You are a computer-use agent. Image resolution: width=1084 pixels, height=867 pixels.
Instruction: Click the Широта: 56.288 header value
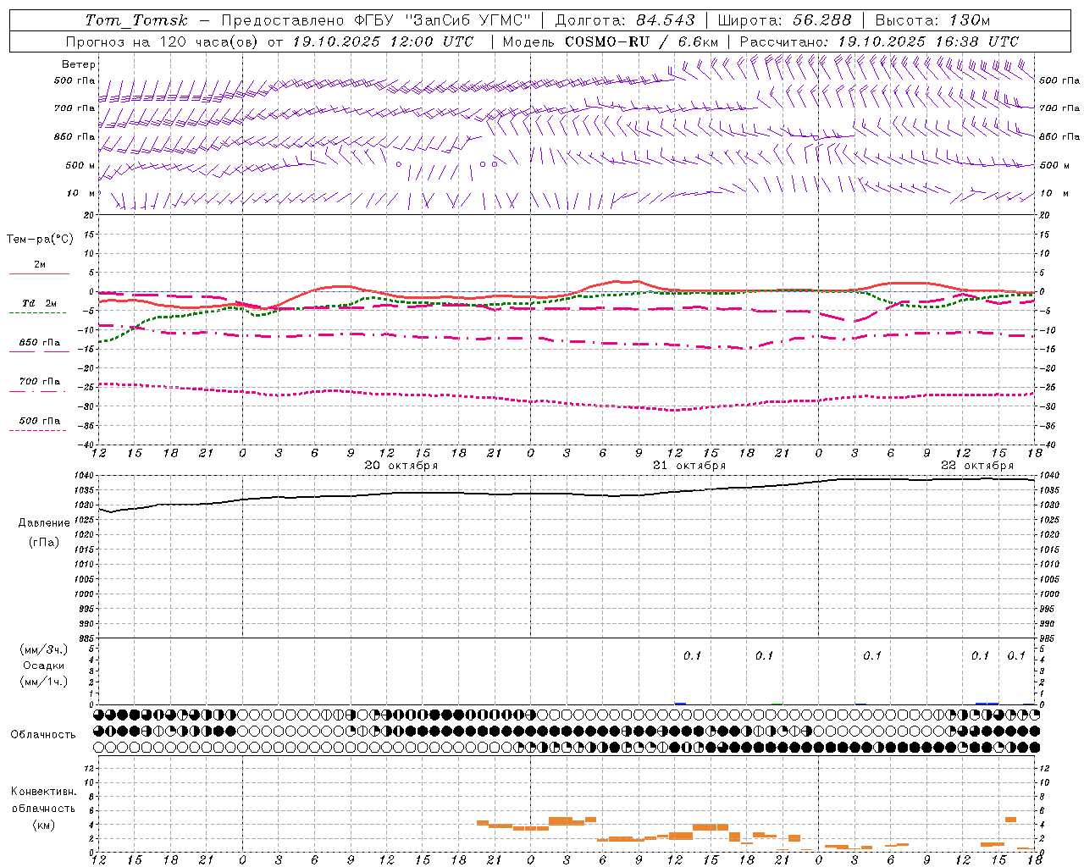(784, 20)
